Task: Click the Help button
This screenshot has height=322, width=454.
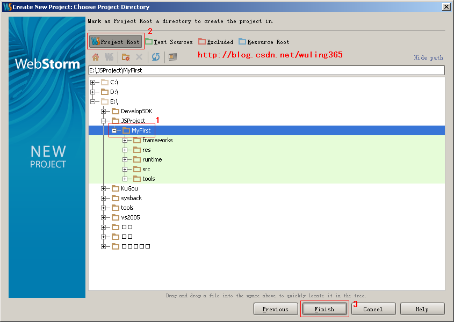Action: tap(422, 309)
